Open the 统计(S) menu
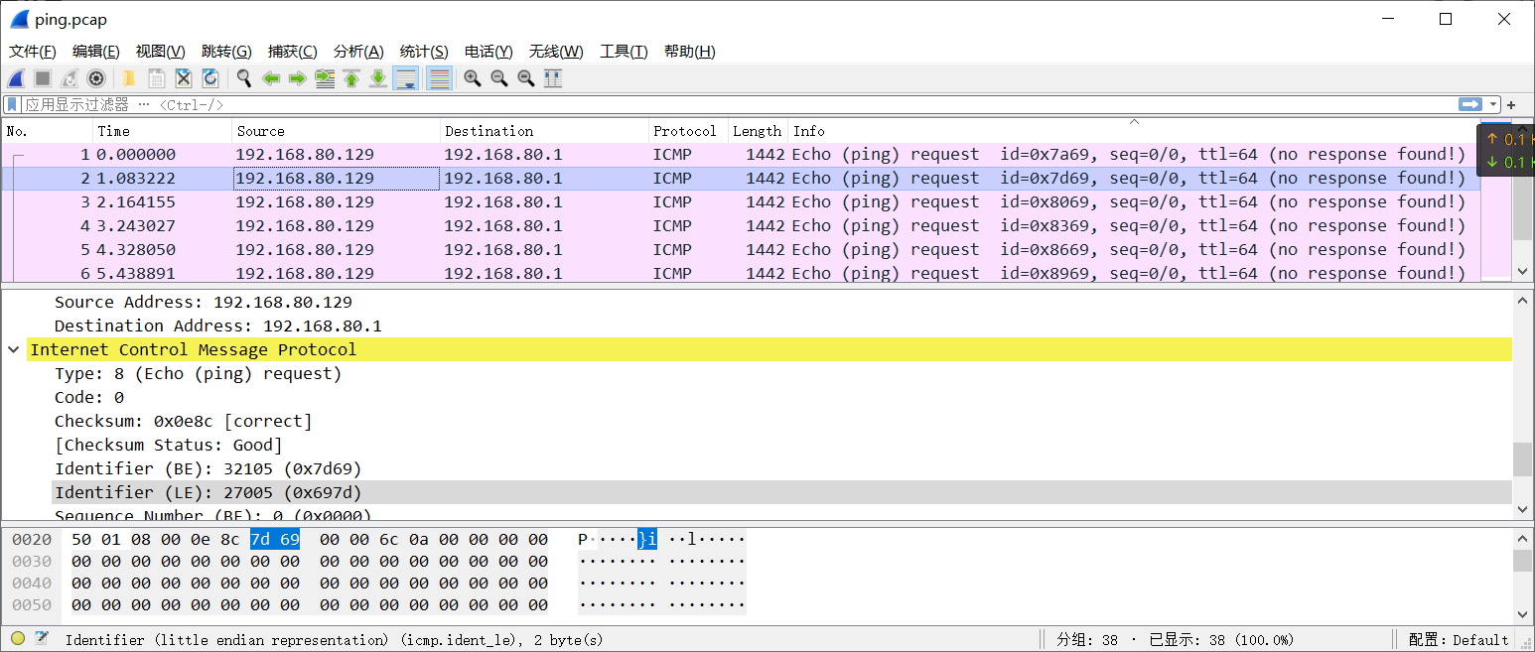Screen dimensions: 1535x652 click(424, 51)
